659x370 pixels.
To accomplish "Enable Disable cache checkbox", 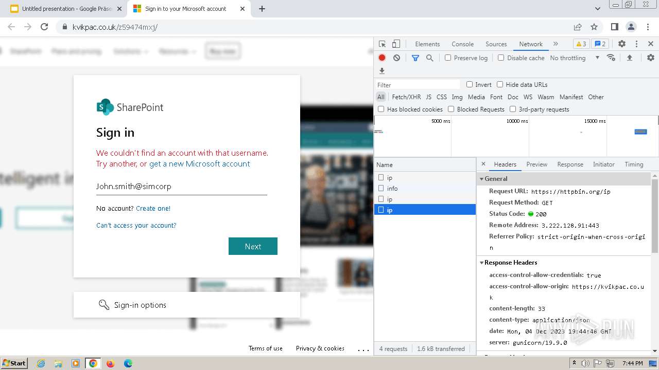I will tap(501, 58).
